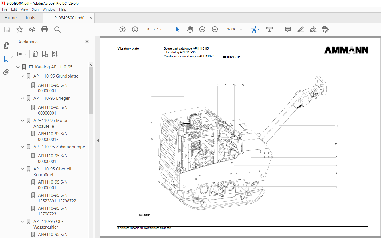The image size is (381, 238).
Task: Select APH110-95 Zahnradpumpe bookmark
Action: [x=59, y=147]
